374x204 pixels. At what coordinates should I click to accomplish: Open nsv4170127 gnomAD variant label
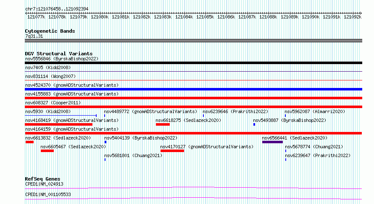[207, 147]
